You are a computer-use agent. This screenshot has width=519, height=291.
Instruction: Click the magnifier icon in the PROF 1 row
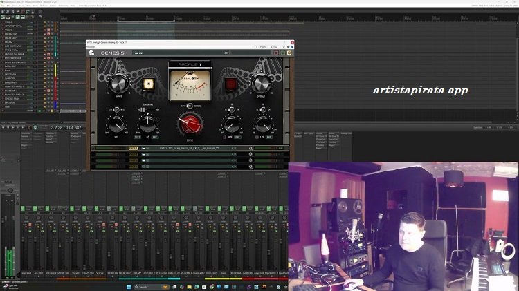coord(251,148)
